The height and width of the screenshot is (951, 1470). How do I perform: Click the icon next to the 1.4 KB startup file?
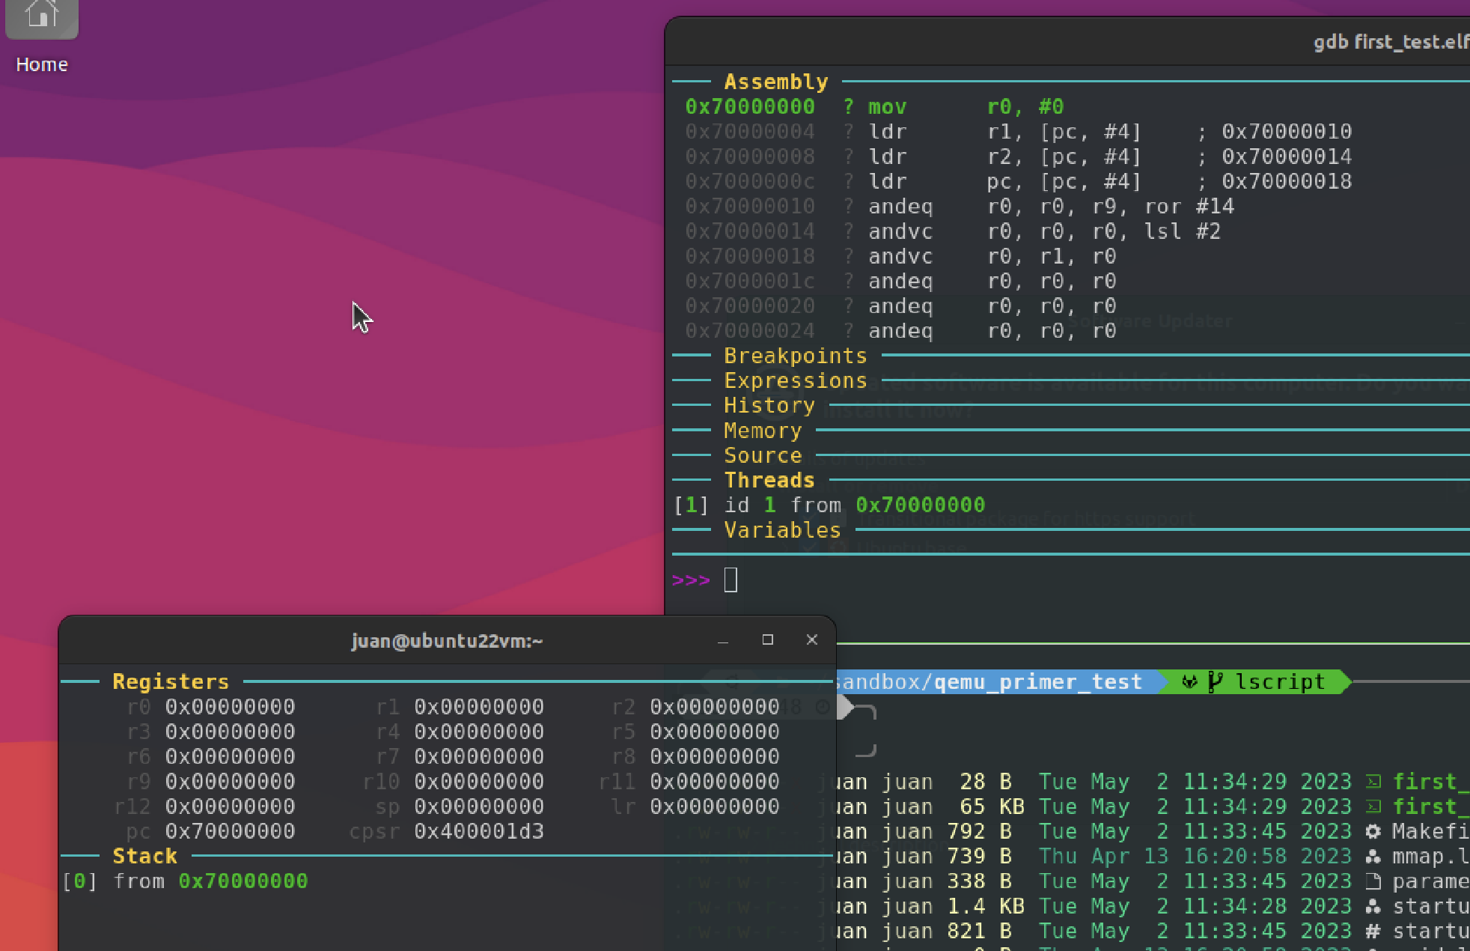point(1373,905)
